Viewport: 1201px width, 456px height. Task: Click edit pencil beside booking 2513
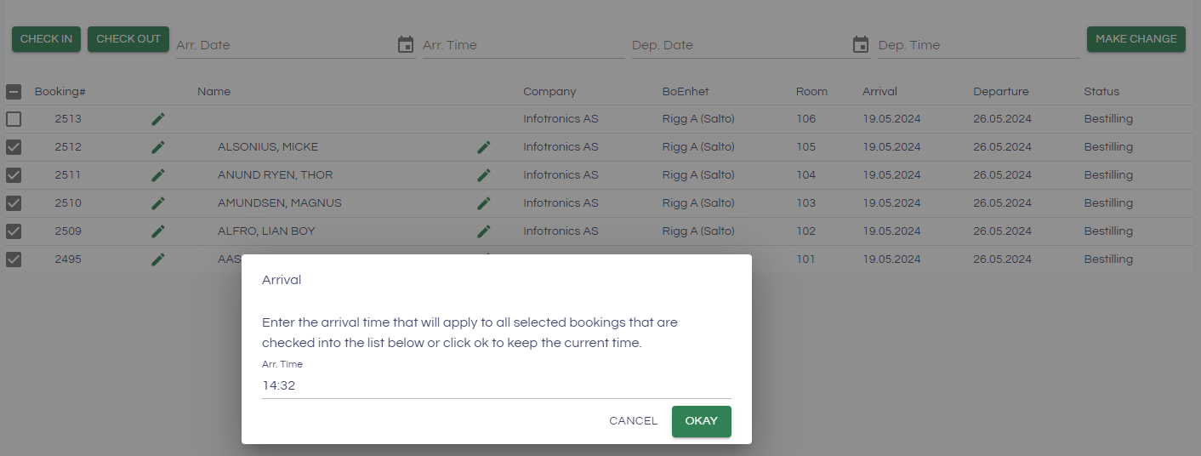point(157,119)
